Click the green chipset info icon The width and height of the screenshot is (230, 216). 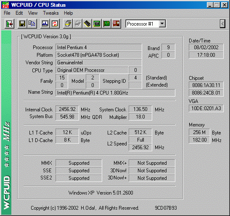97,24
